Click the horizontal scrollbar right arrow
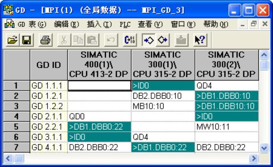273x167 pixels. click(x=254, y=158)
